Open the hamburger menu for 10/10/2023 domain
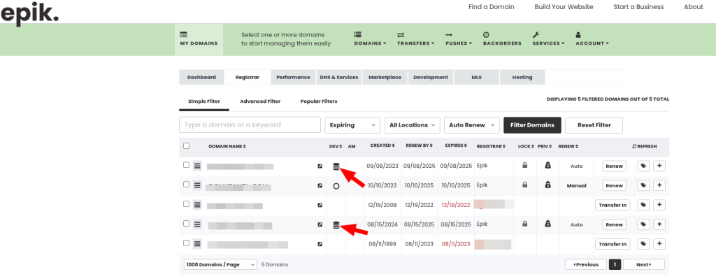The width and height of the screenshot is (716, 279). coord(197,185)
